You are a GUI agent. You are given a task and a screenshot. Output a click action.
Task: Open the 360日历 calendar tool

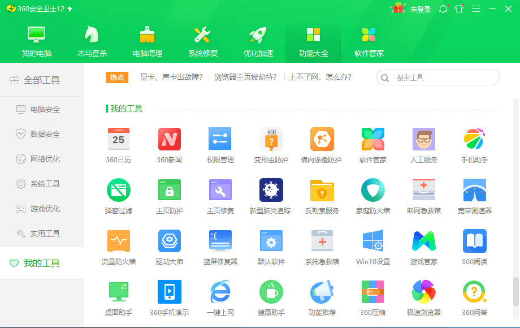[x=118, y=145]
